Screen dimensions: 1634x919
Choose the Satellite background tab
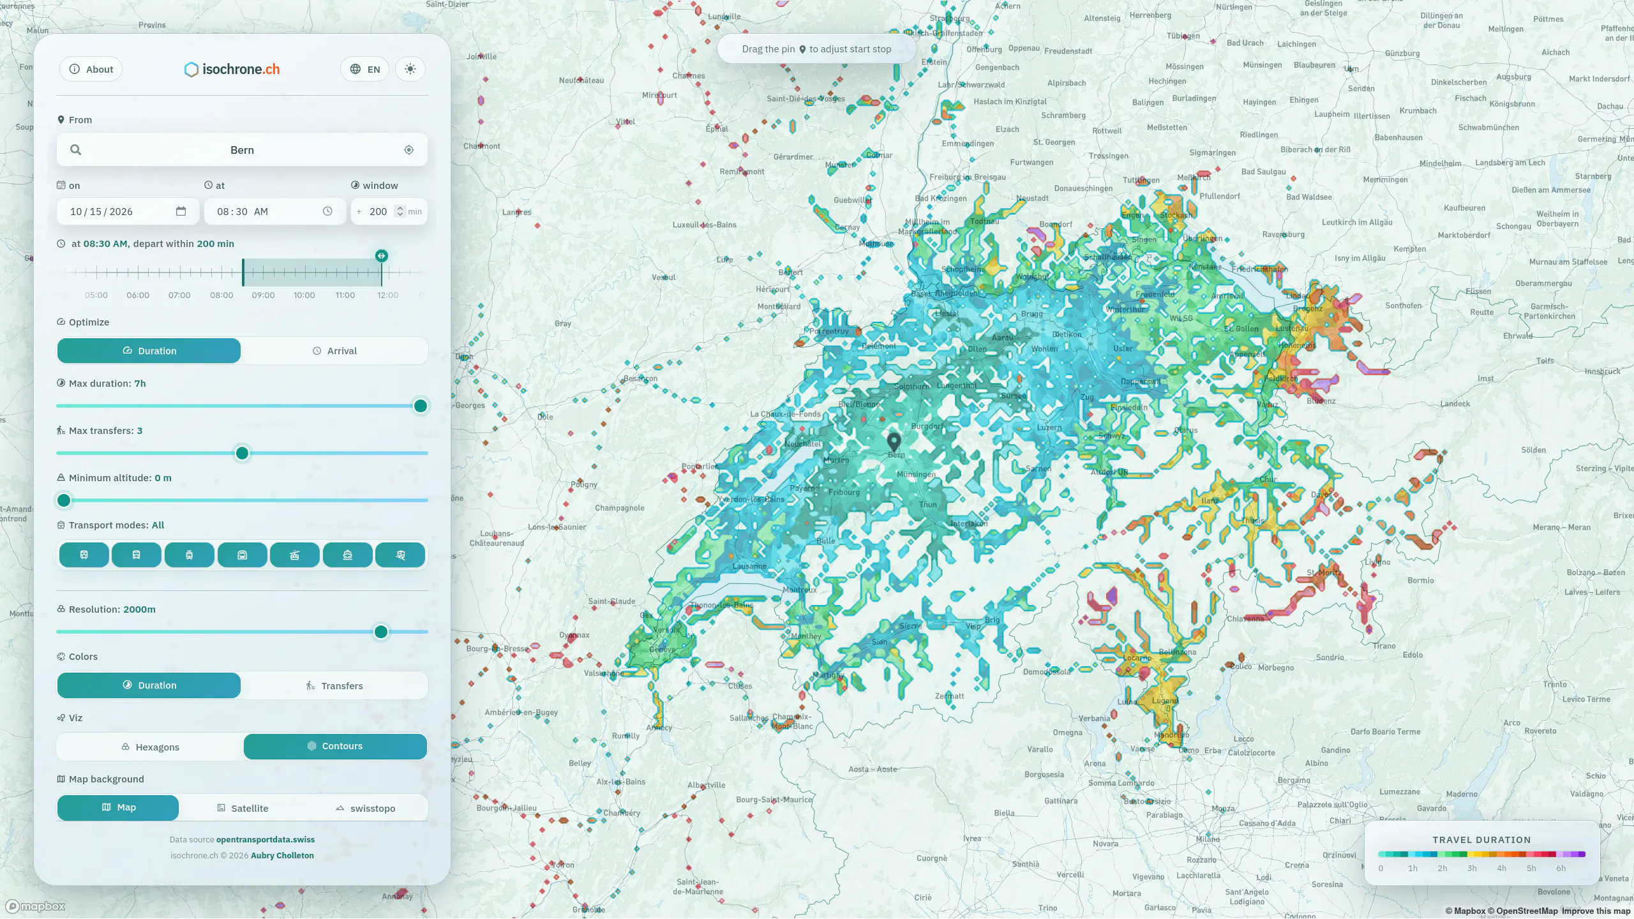point(243,809)
